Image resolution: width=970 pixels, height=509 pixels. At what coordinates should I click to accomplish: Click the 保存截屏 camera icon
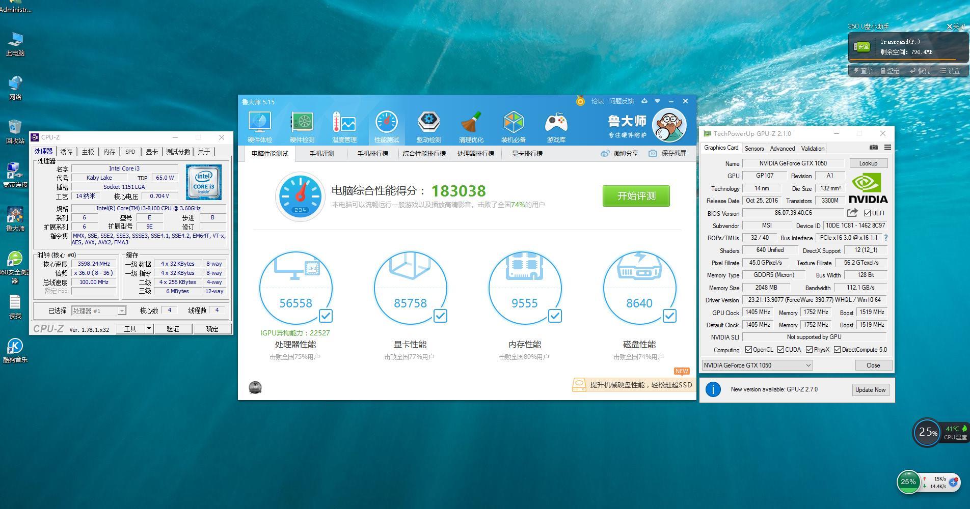point(653,153)
